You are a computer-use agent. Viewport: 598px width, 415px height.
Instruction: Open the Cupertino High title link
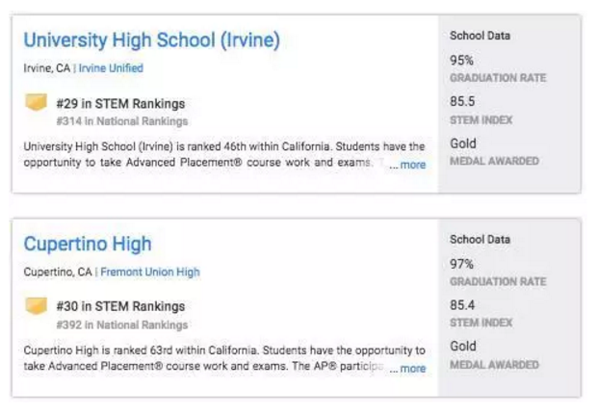coord(88,244)
